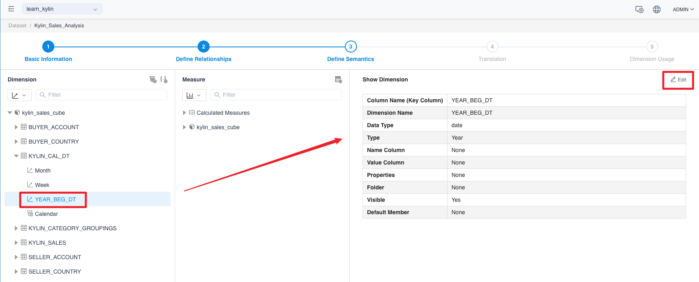Go to Define Relationships step

point(203,47)
